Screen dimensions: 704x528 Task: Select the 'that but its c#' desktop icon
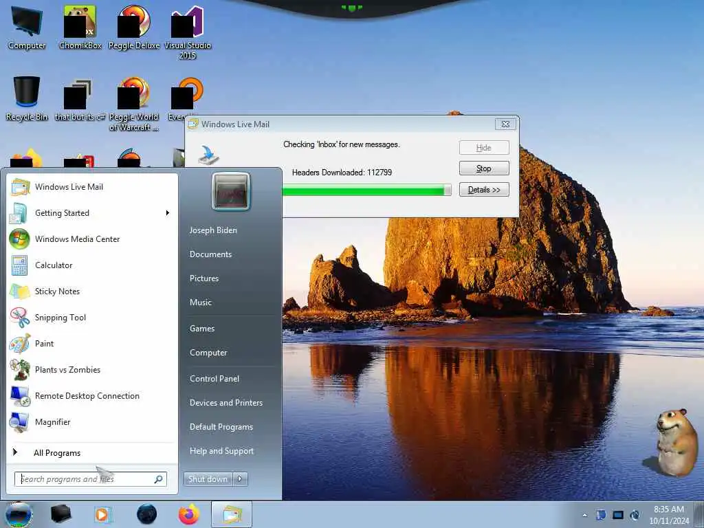coord(80,100)
